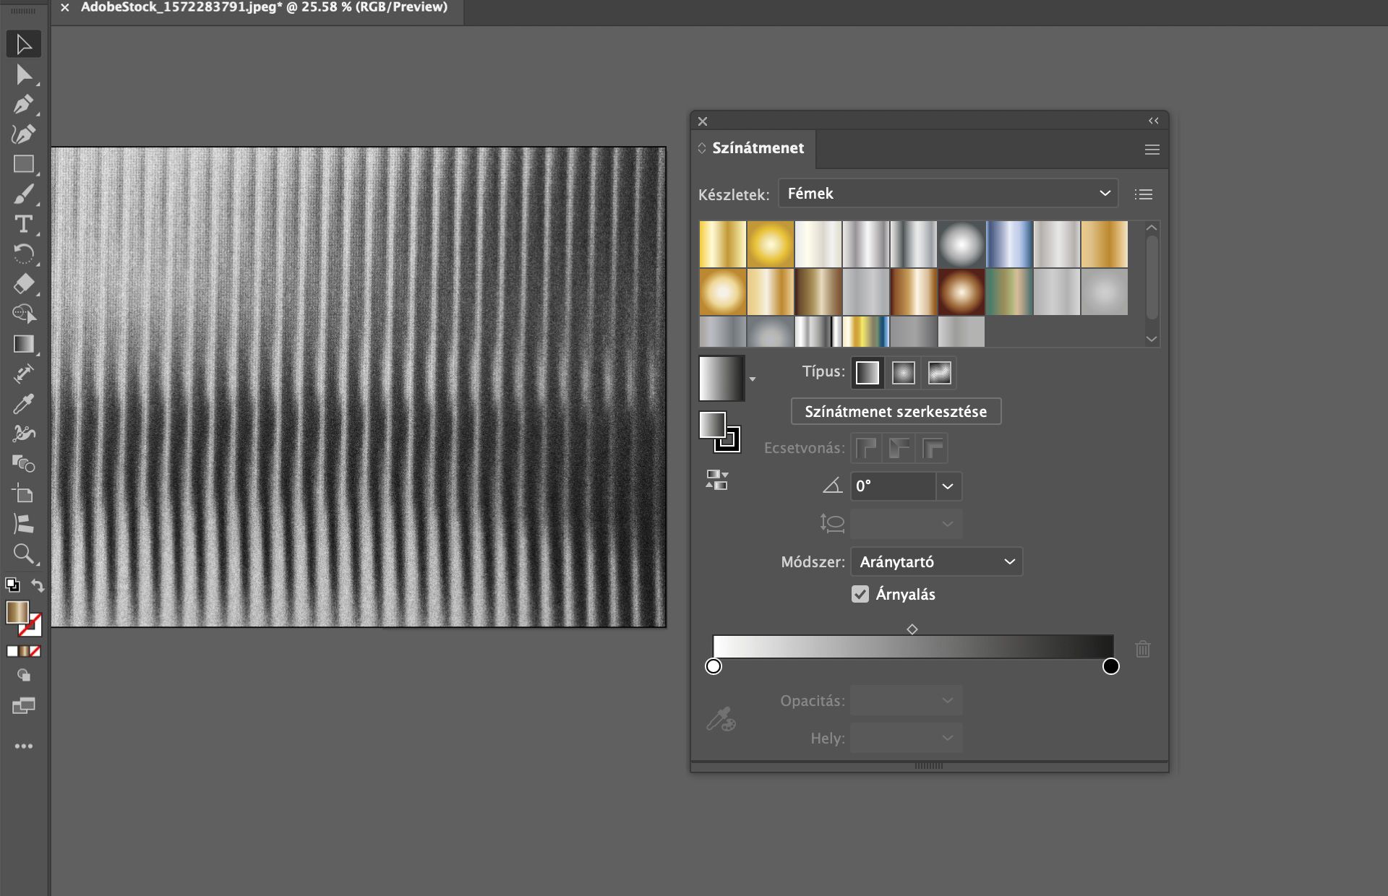Click the reverse gradient icon

click(x=716, y=480)
